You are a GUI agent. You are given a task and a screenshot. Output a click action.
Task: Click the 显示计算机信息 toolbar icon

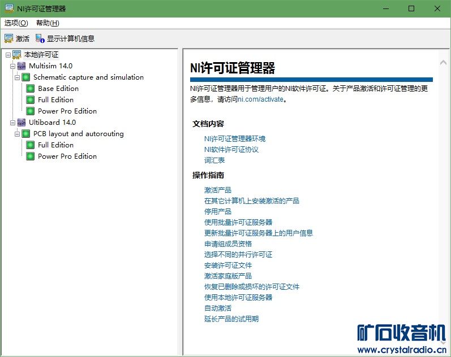click(40, 38)
